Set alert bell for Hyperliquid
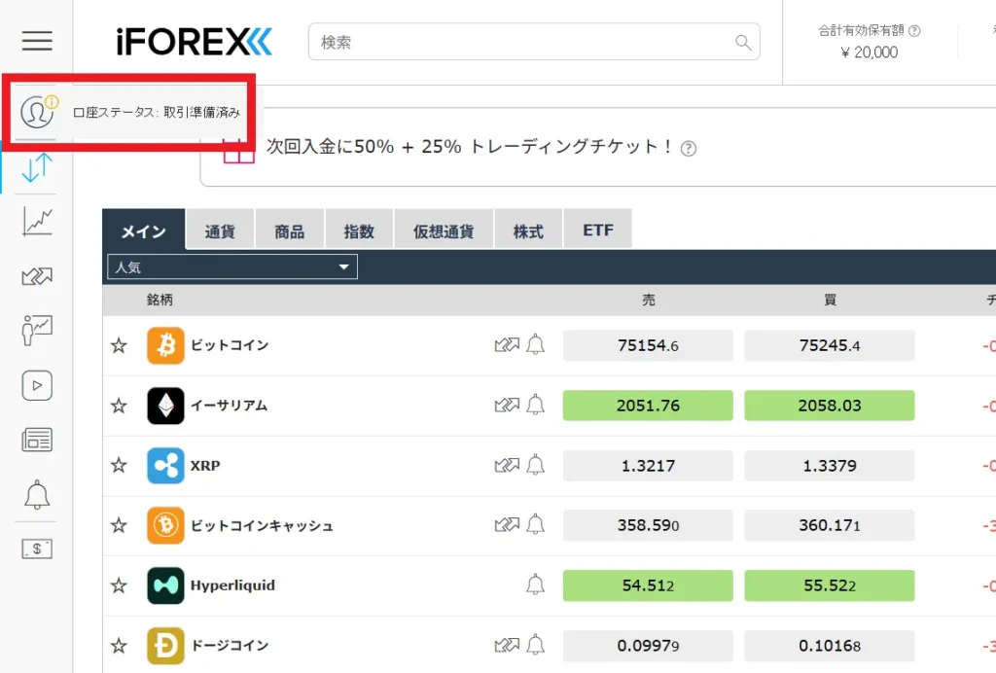The height and width of the screenshot is (673, 996). (536, 584)
